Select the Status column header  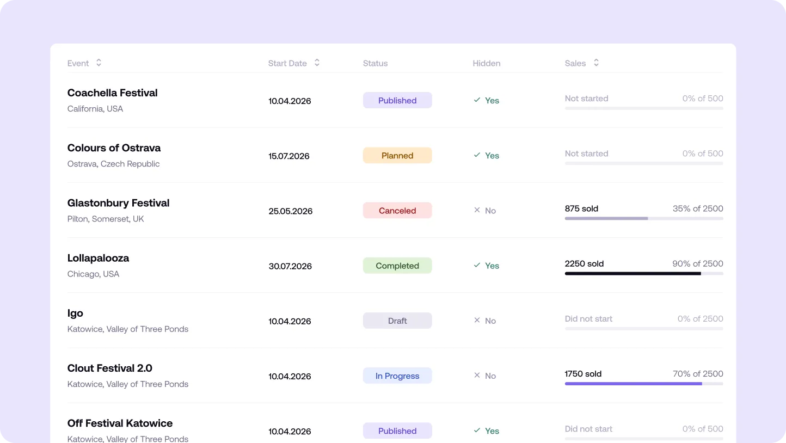click(x=375, y=63)
